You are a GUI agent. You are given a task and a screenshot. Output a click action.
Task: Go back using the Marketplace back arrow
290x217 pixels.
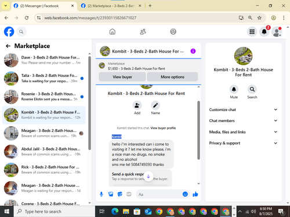point(8,46)
